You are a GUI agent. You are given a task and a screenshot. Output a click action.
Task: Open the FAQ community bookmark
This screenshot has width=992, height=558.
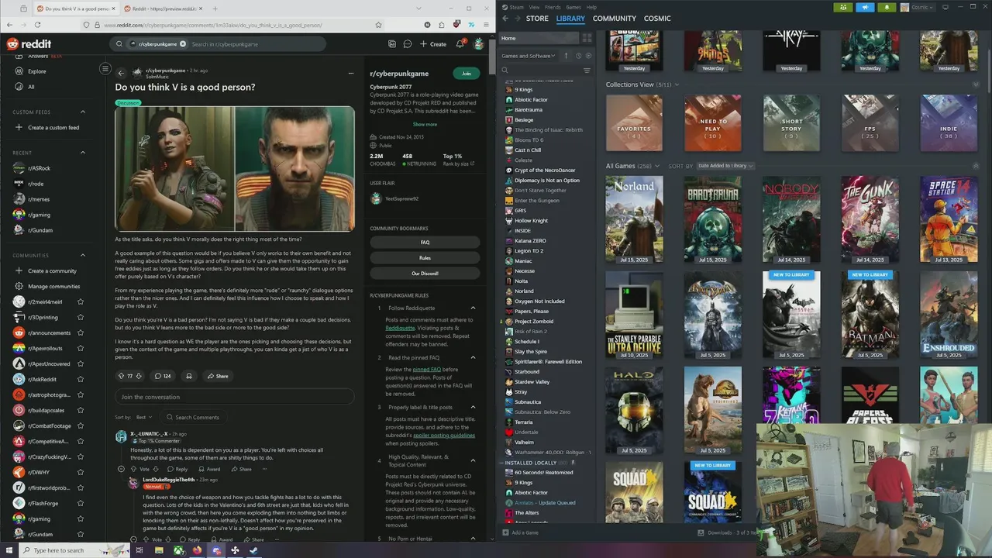click(x=425, y=243)
